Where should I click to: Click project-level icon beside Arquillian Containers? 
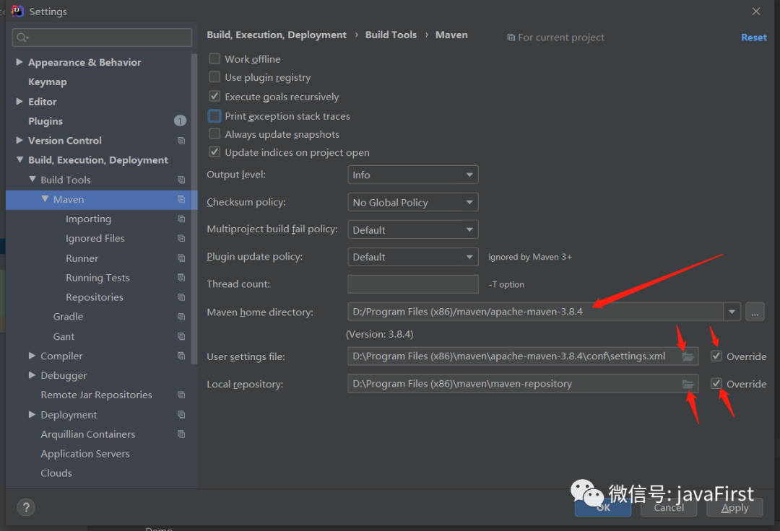181,434
